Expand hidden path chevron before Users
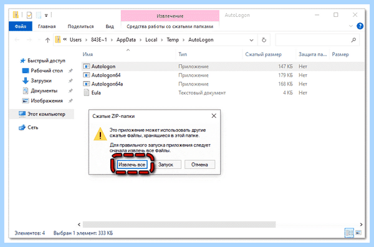This screenshot has height=247, width=374. tap(65, 39)
